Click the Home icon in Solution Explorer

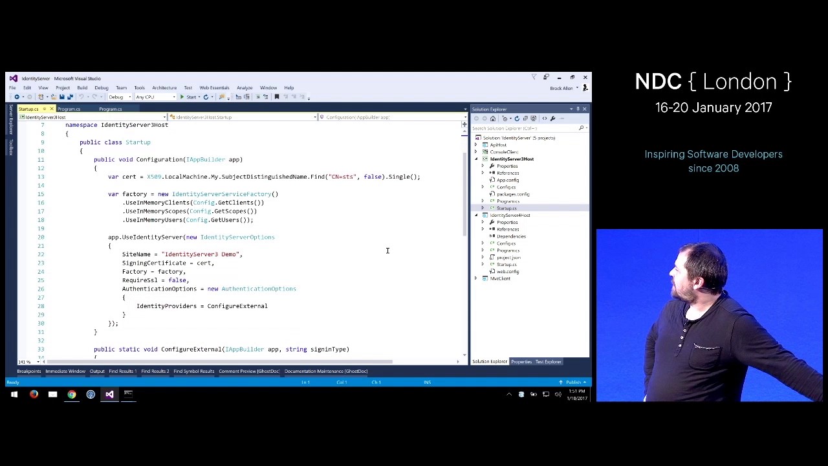click(x=493, y=118)
